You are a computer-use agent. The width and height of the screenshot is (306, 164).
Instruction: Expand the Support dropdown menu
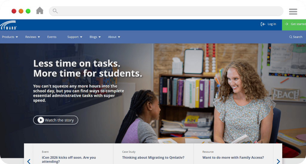[75, 37]
